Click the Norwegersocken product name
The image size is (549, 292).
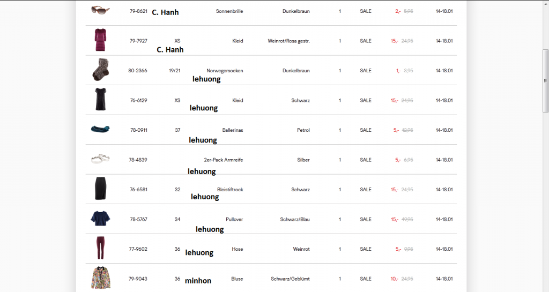click(225, 71)
